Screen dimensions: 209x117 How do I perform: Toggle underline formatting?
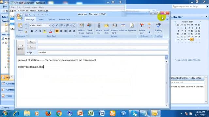click(40, 31)
